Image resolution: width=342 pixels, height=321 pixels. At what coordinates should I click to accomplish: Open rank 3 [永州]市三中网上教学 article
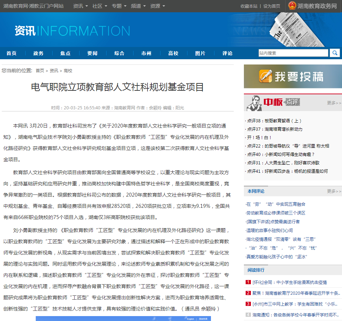coord(295,304)
